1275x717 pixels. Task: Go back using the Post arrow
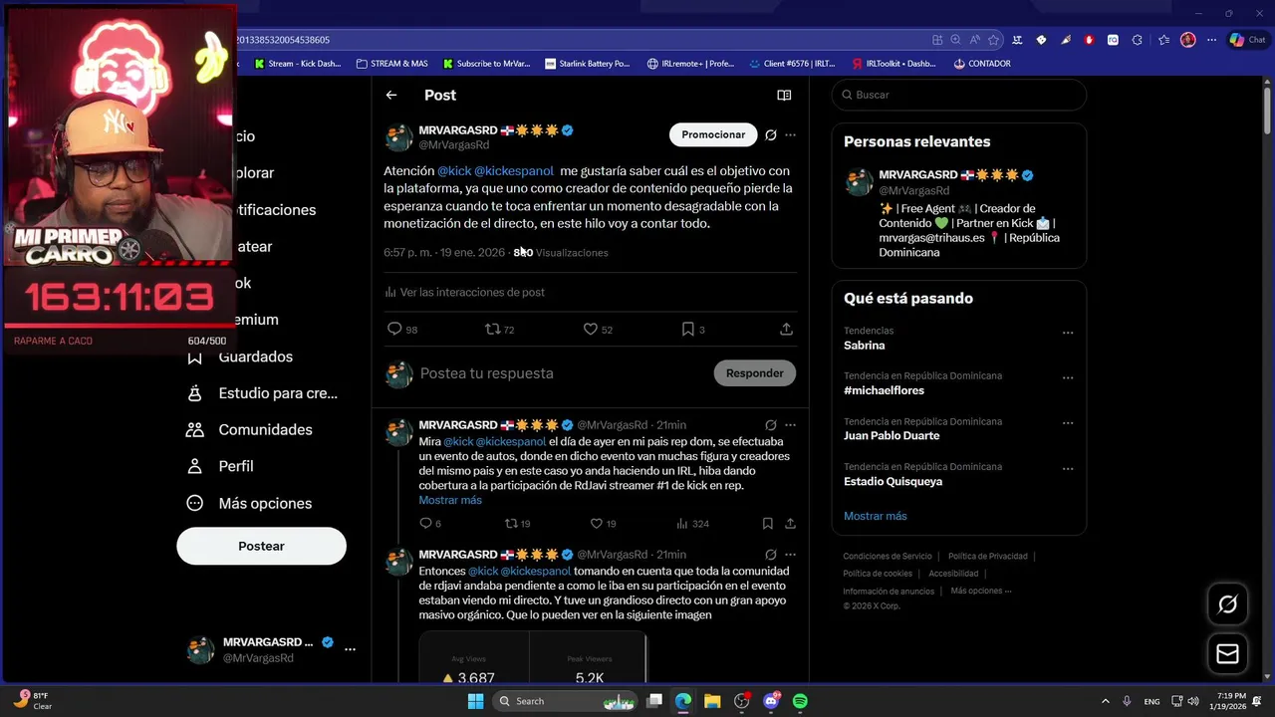click(x=391, y=96)
